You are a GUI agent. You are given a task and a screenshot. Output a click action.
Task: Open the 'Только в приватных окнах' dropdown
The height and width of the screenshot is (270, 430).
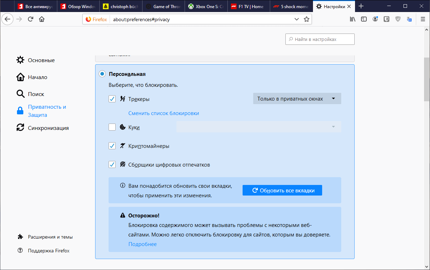[x=297, y=98]
